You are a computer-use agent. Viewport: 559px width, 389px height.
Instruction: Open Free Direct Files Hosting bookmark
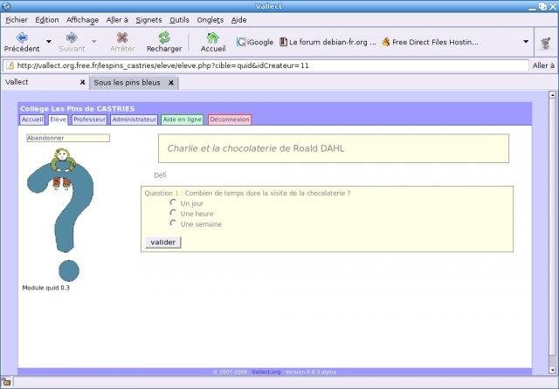coord(430,42)
